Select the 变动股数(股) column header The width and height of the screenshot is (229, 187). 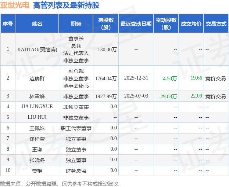(166, 23)
